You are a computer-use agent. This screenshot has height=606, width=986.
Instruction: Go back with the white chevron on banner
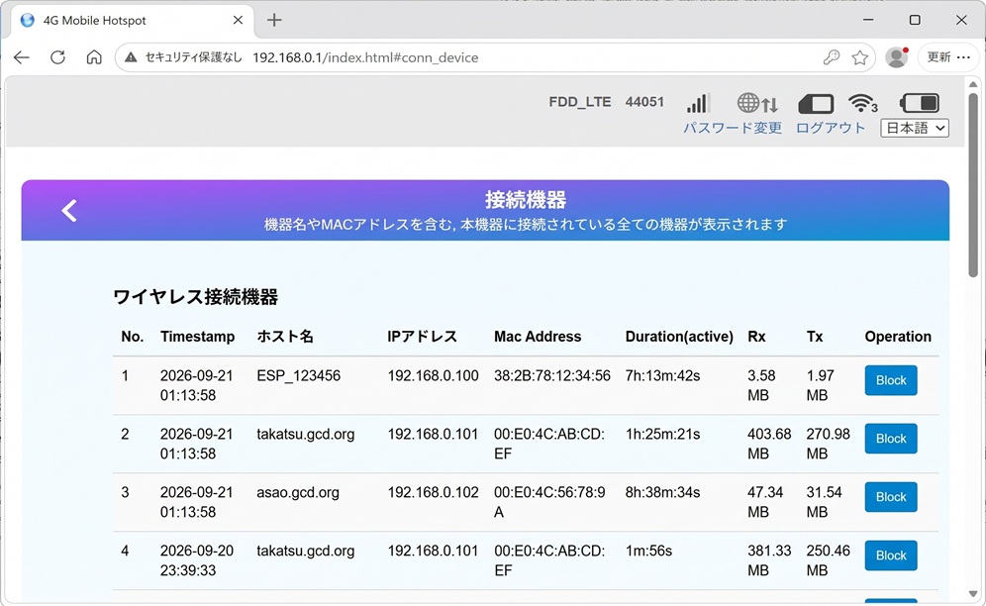pyautogui.click(x=69, y=210)
